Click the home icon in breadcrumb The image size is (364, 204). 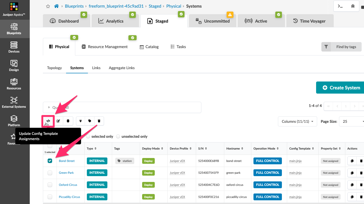pyautogui.click(x=56, y=6)
